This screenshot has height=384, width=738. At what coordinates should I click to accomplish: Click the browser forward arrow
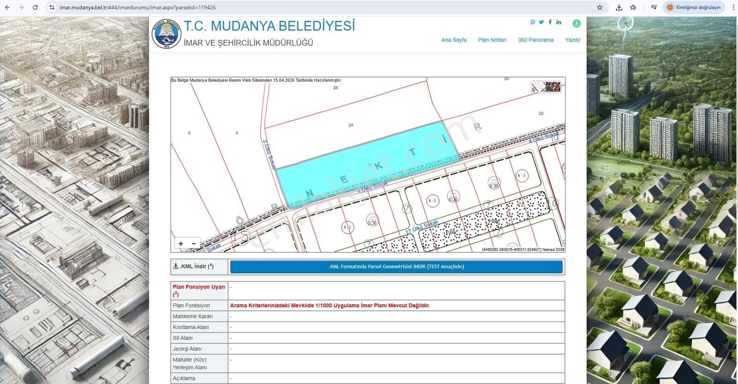click(21, 7)
